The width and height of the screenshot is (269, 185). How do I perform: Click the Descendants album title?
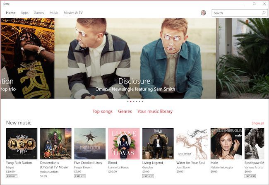pos(54,165)
